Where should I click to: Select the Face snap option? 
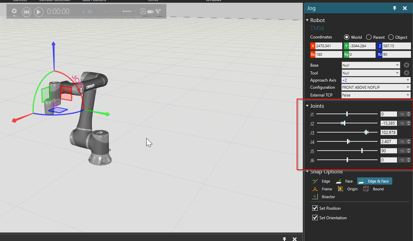pos(344,181)
